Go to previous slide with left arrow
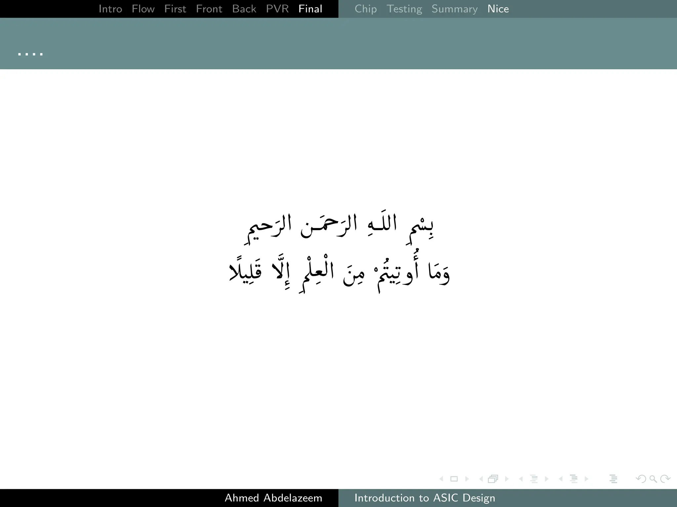This screenshot has width=677, height=507. (x=441, y=479)
